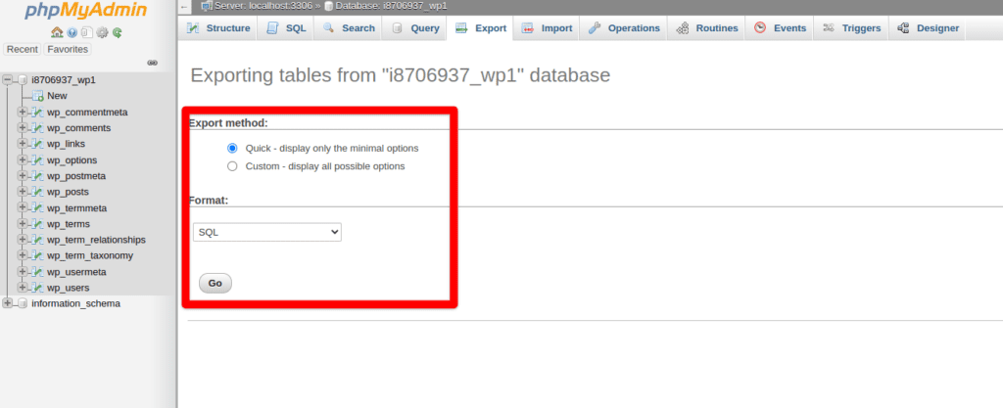Select Custom export method radio button
Image resolution: width=1003 pixels, height=408 pixels.
click(232, 166)
